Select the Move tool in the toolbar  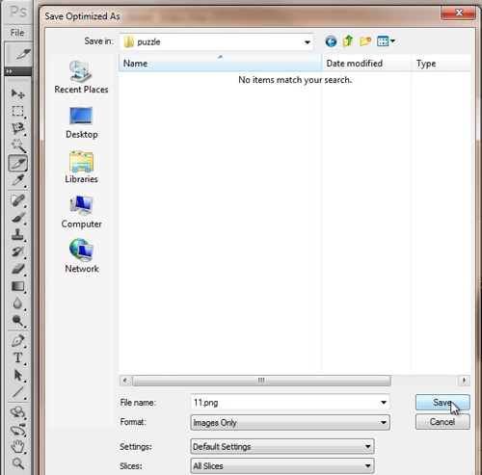(x=17, y=93)
